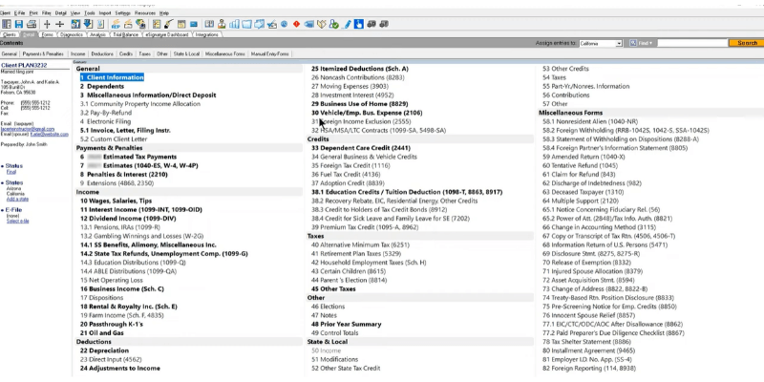The height and width of the screenshot is (382, 764).
Task: Click the client list icon at toolbar start
Action: click(8, 23)
